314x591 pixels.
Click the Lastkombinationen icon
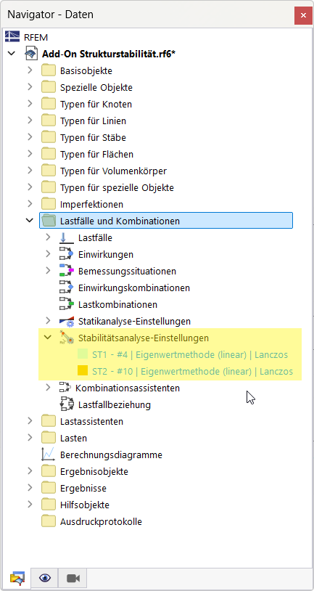[x=66, y=304]
